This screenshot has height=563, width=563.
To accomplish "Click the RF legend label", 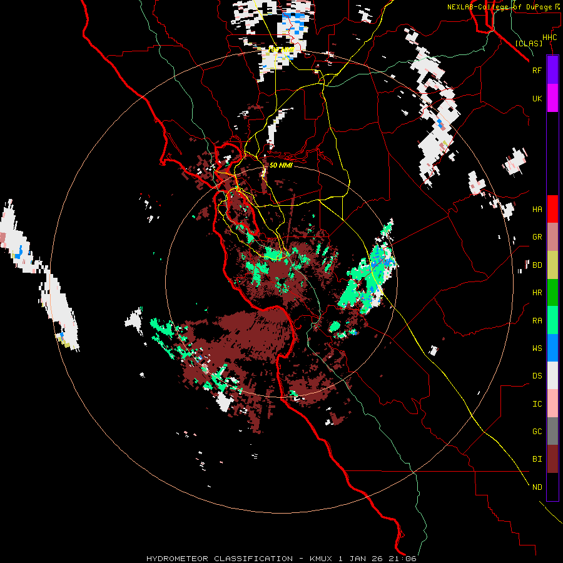I will click(x=537, y=70).
